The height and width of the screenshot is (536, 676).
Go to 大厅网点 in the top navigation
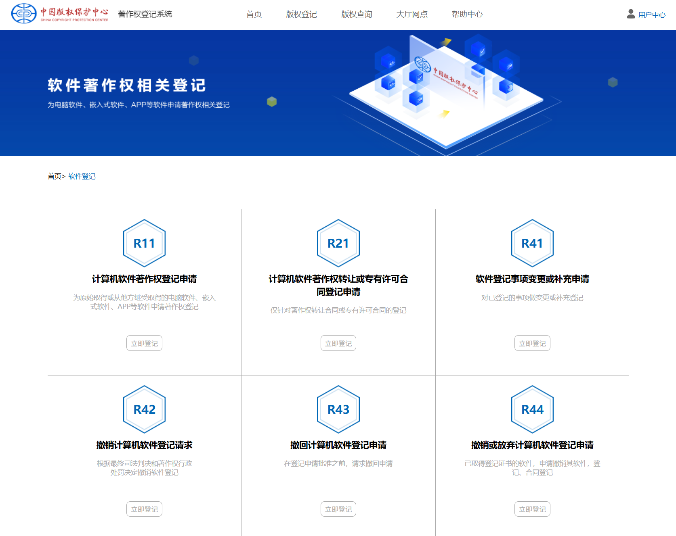click(x=412, y=14)
